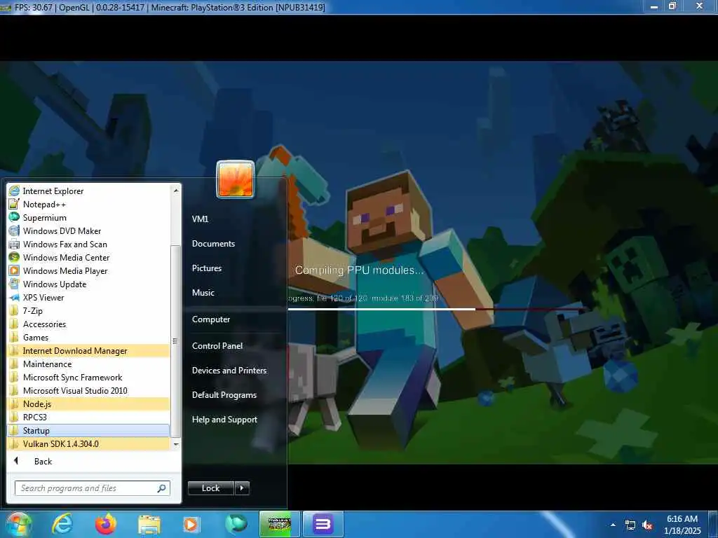Open Supermium browser in programs list
This screenshot has width=718, height=538.
(88, 217)
